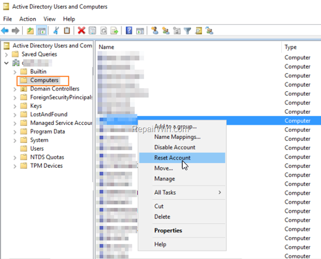Go up one level with folder icon
The width and height of the screenshot is (321, 259).
click(30, 31)
